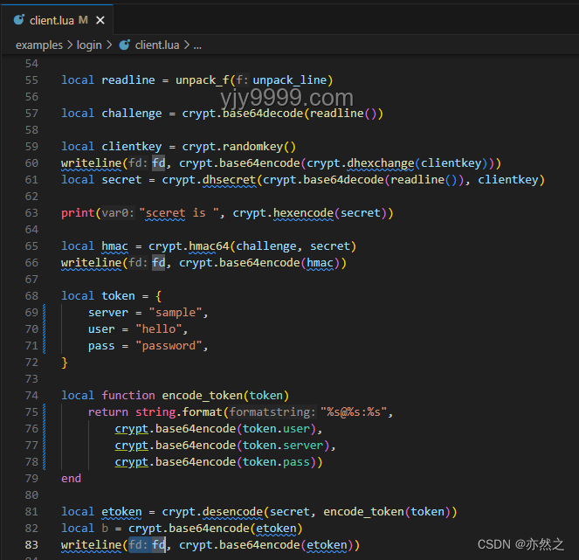Image resolution: width=579 pixels, height=560 pixels.
Task: Click the Lua icon in breadcrumb
Action: (124, 45)
